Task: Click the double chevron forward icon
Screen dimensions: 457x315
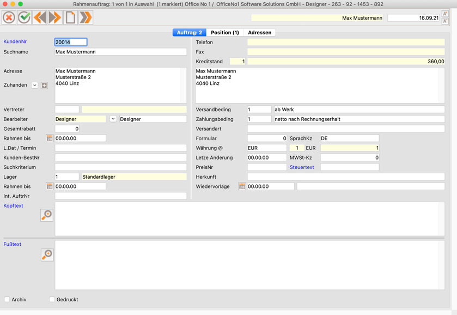Action: (x=86, y=17)
